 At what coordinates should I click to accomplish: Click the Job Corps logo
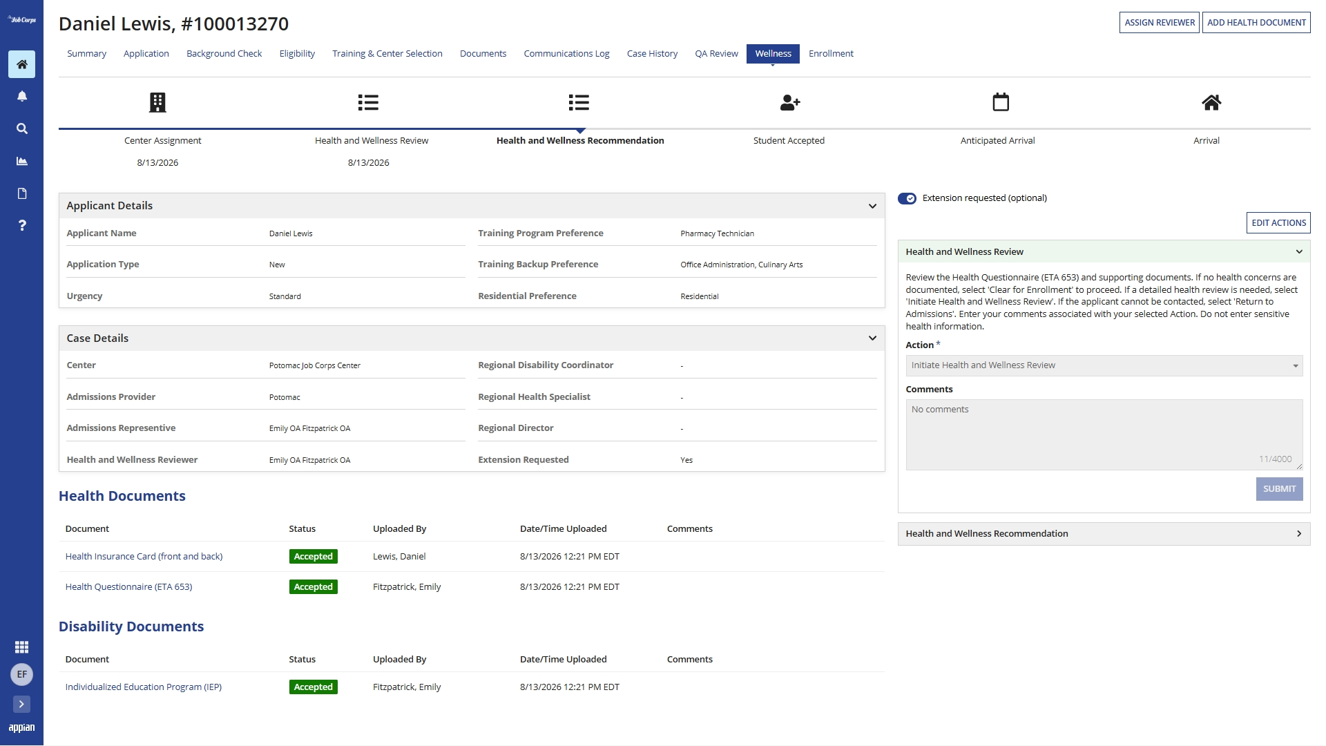21,19
